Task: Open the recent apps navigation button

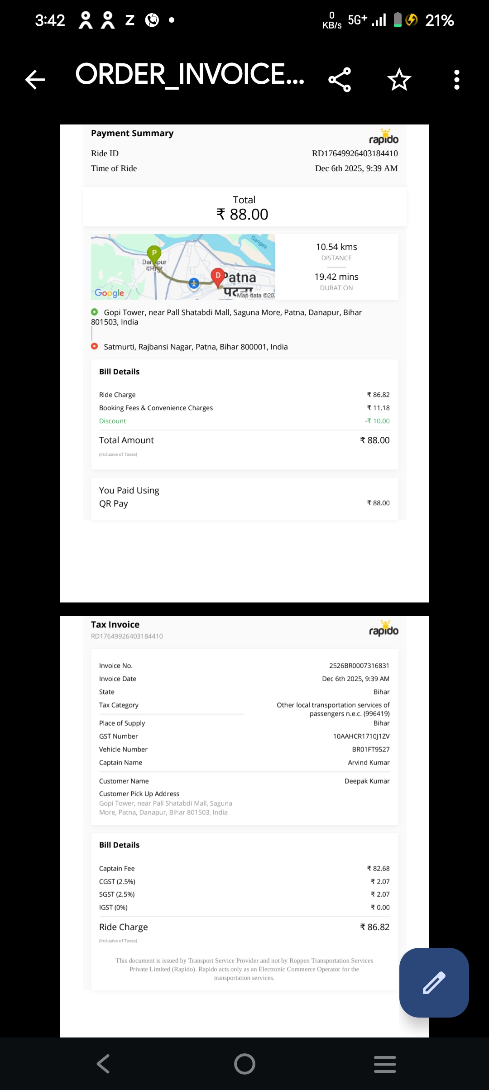Action: (385, 1064)
